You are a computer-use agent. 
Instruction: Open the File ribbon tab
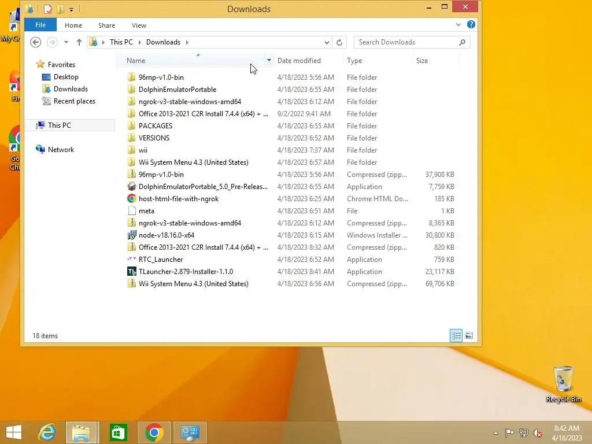40,25
